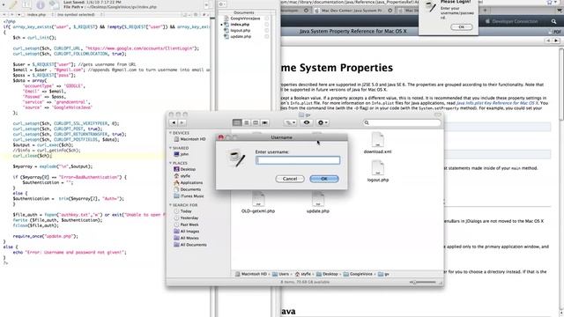Close the Username dialog with red button
Image resolution: width=564 pixels, height=317 pixels.
coord(221,137)
